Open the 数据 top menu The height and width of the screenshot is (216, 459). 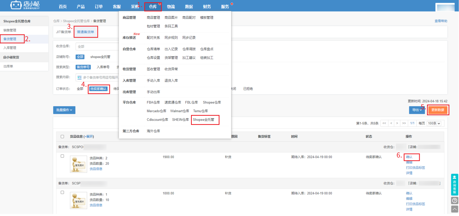click(189, 7)
